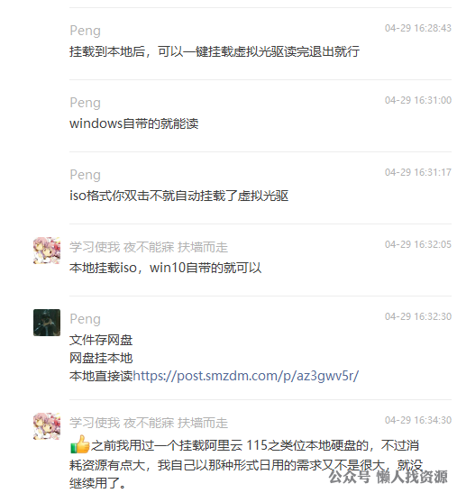Click the message 本地挂载iso，win10自带的就可以
Screen dimensions: 466x502
click(x=165, y=268)
